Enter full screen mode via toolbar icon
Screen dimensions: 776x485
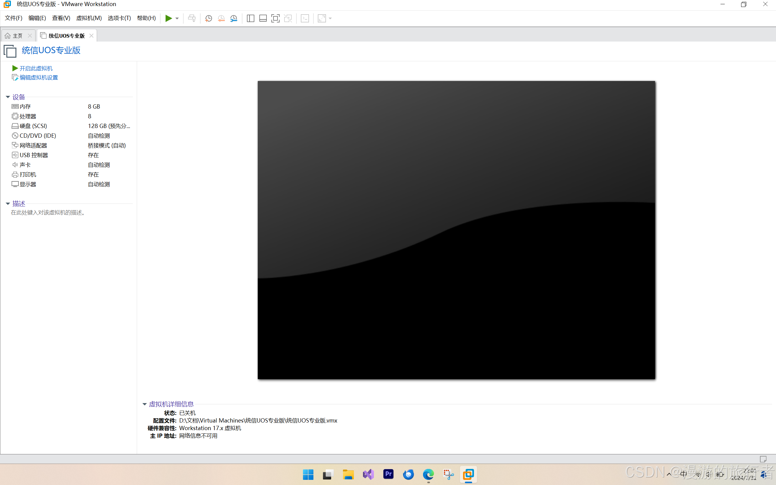coord(275,18)
